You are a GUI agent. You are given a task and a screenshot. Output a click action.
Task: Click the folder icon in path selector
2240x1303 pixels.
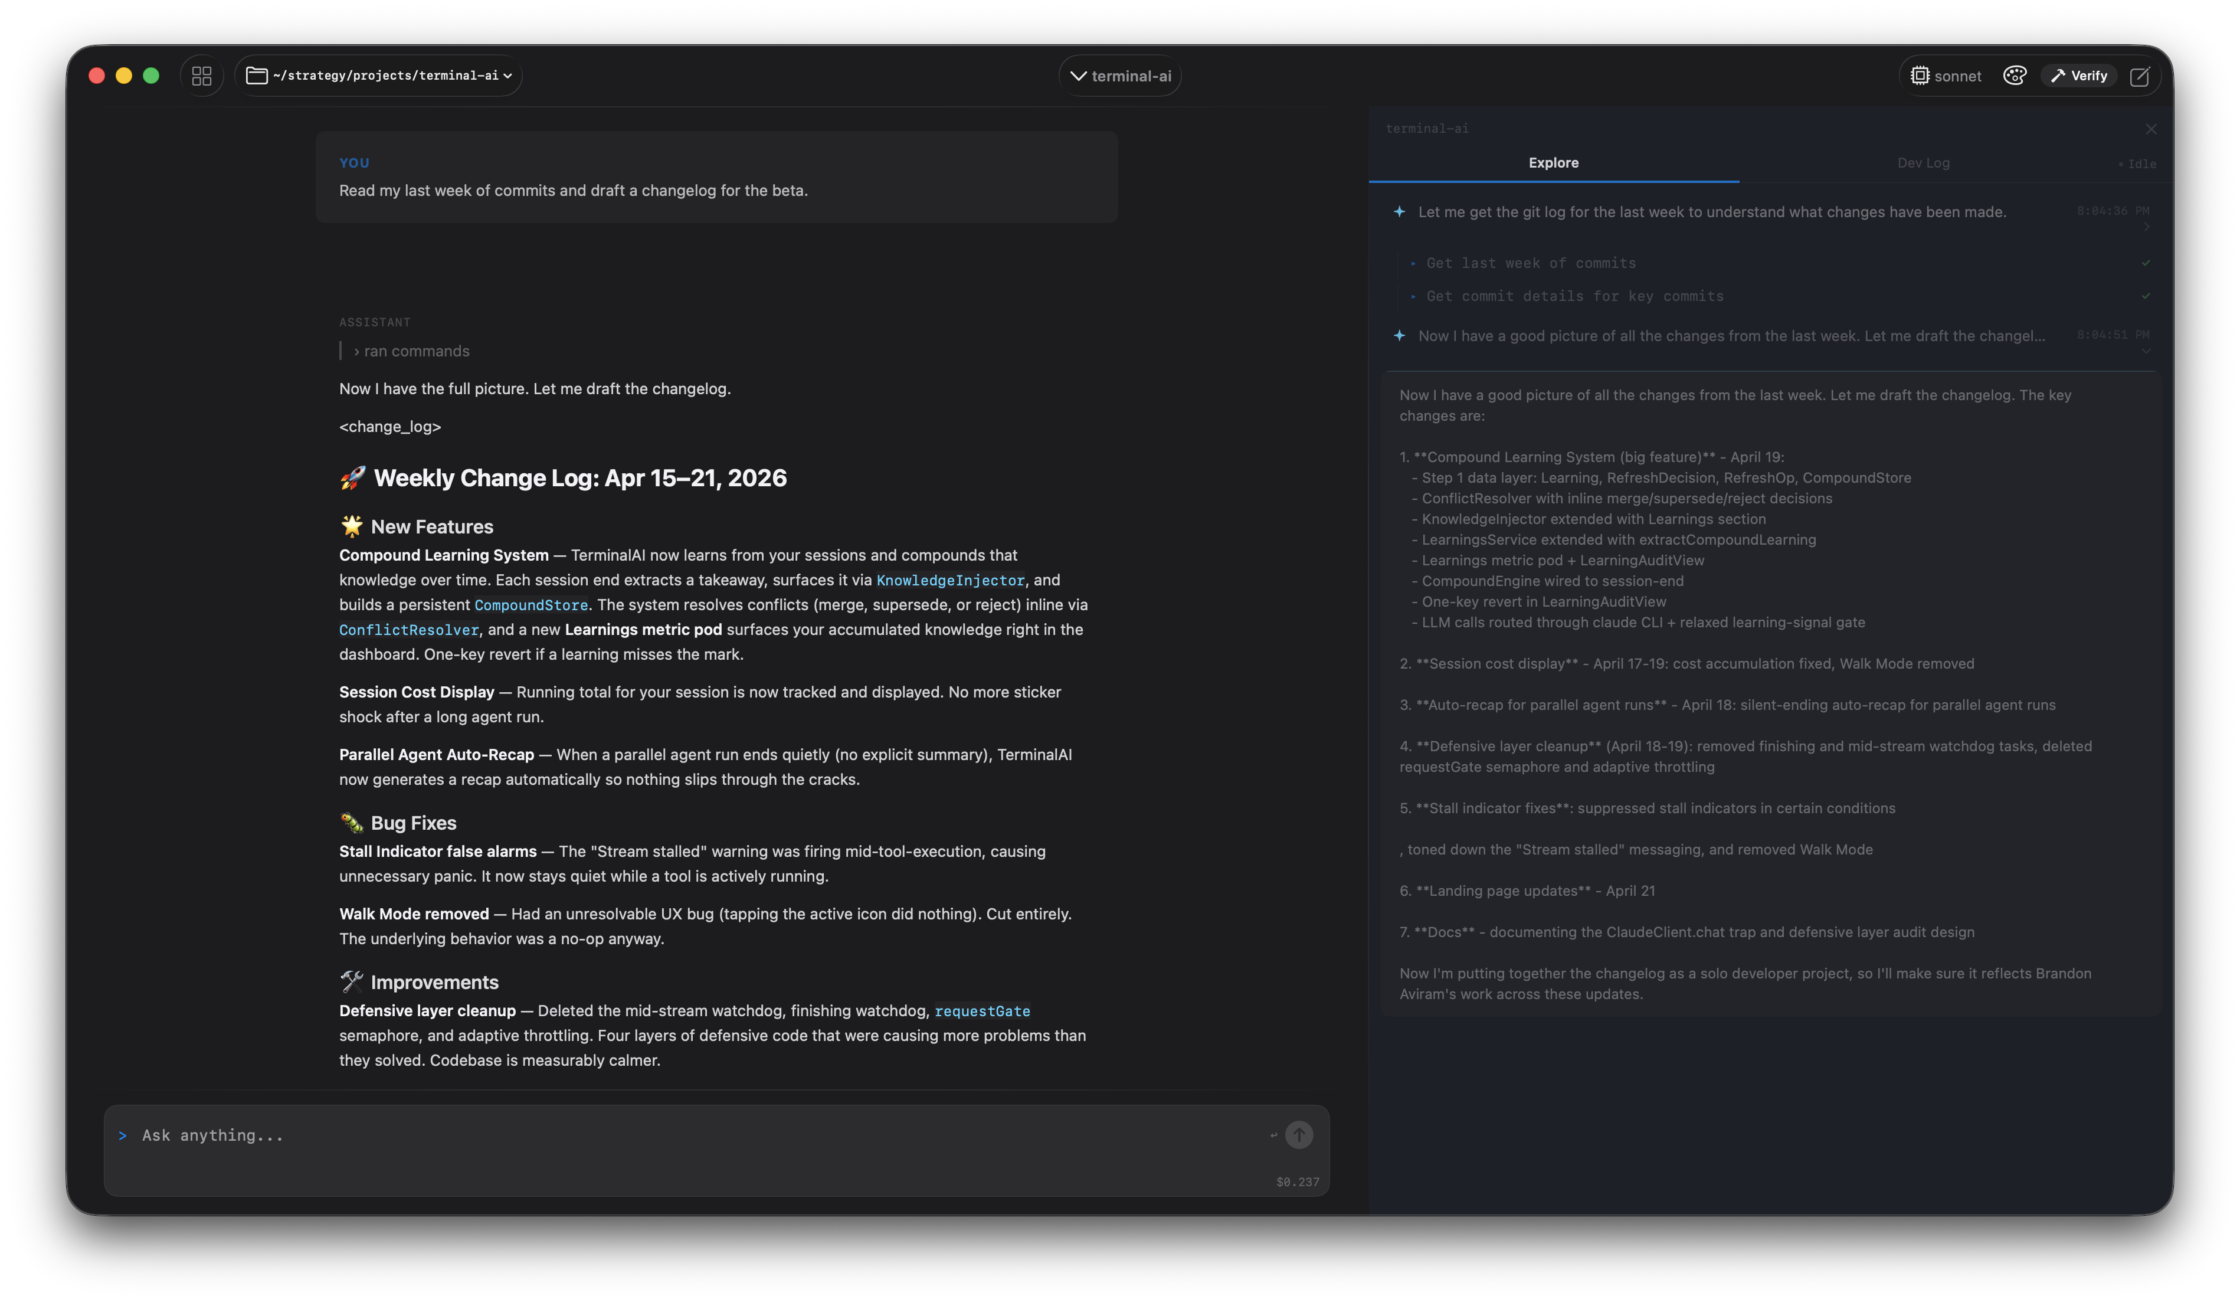point(256,76)
